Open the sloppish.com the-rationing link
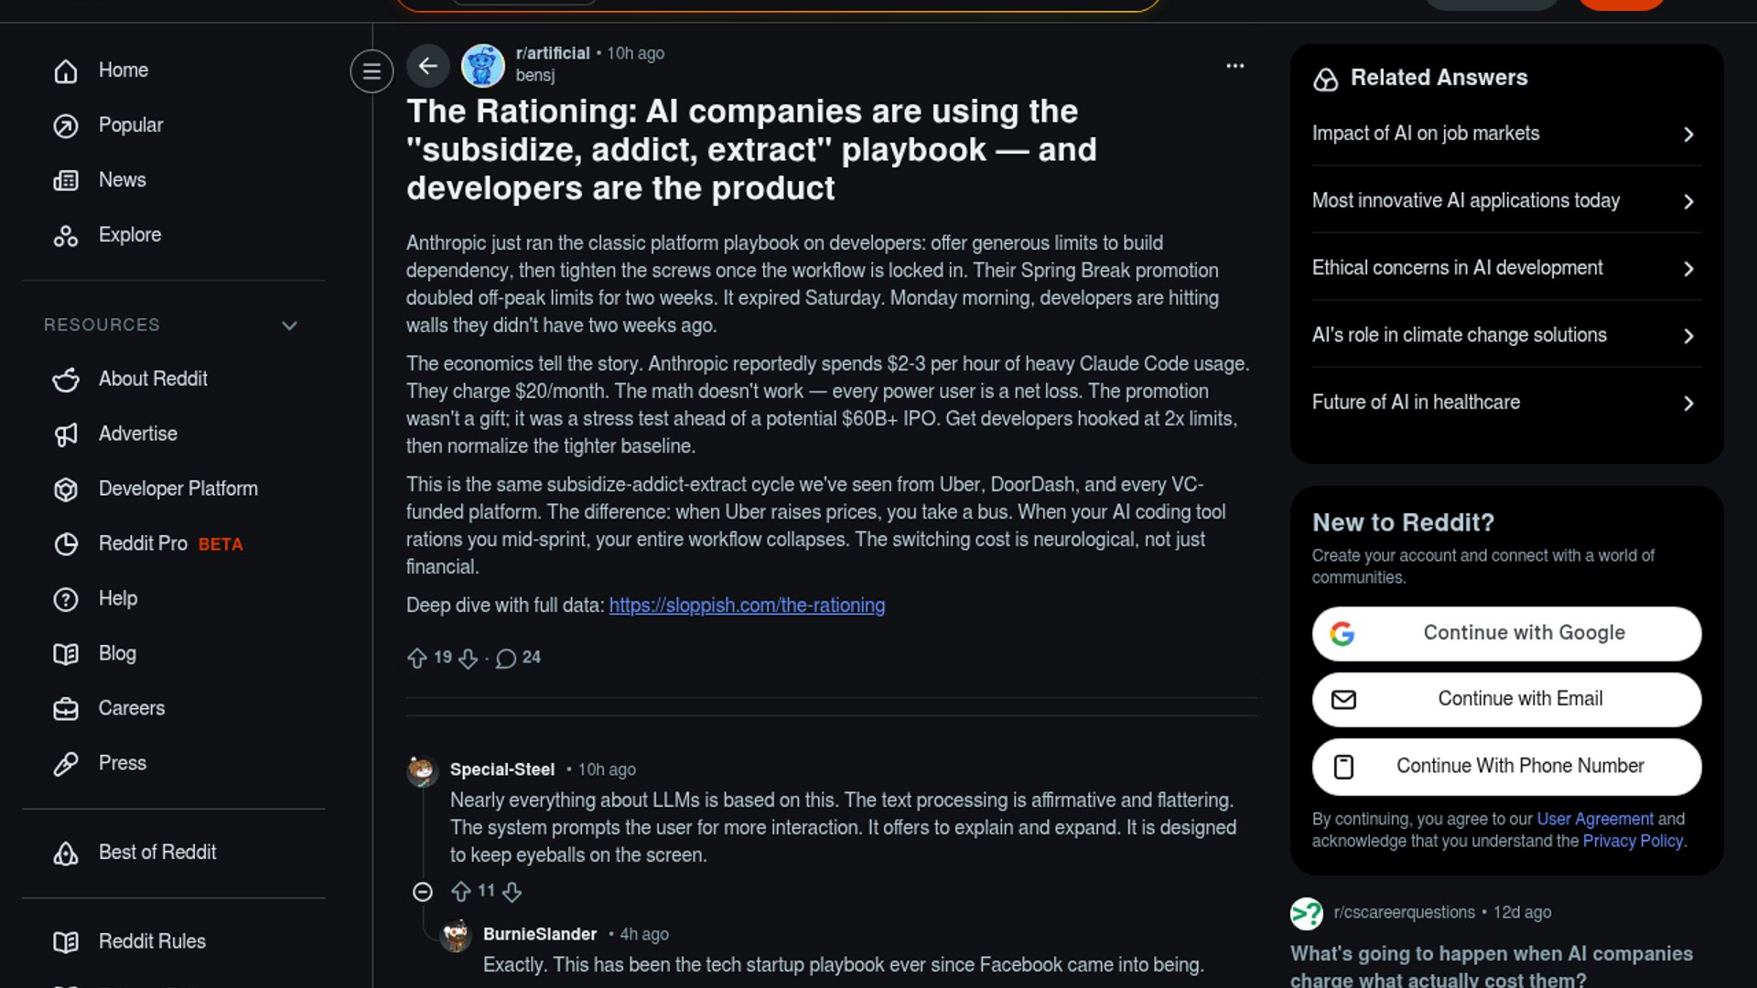Screen dimensions: 1757x988 pyautogui.click(x=747, y=606)
